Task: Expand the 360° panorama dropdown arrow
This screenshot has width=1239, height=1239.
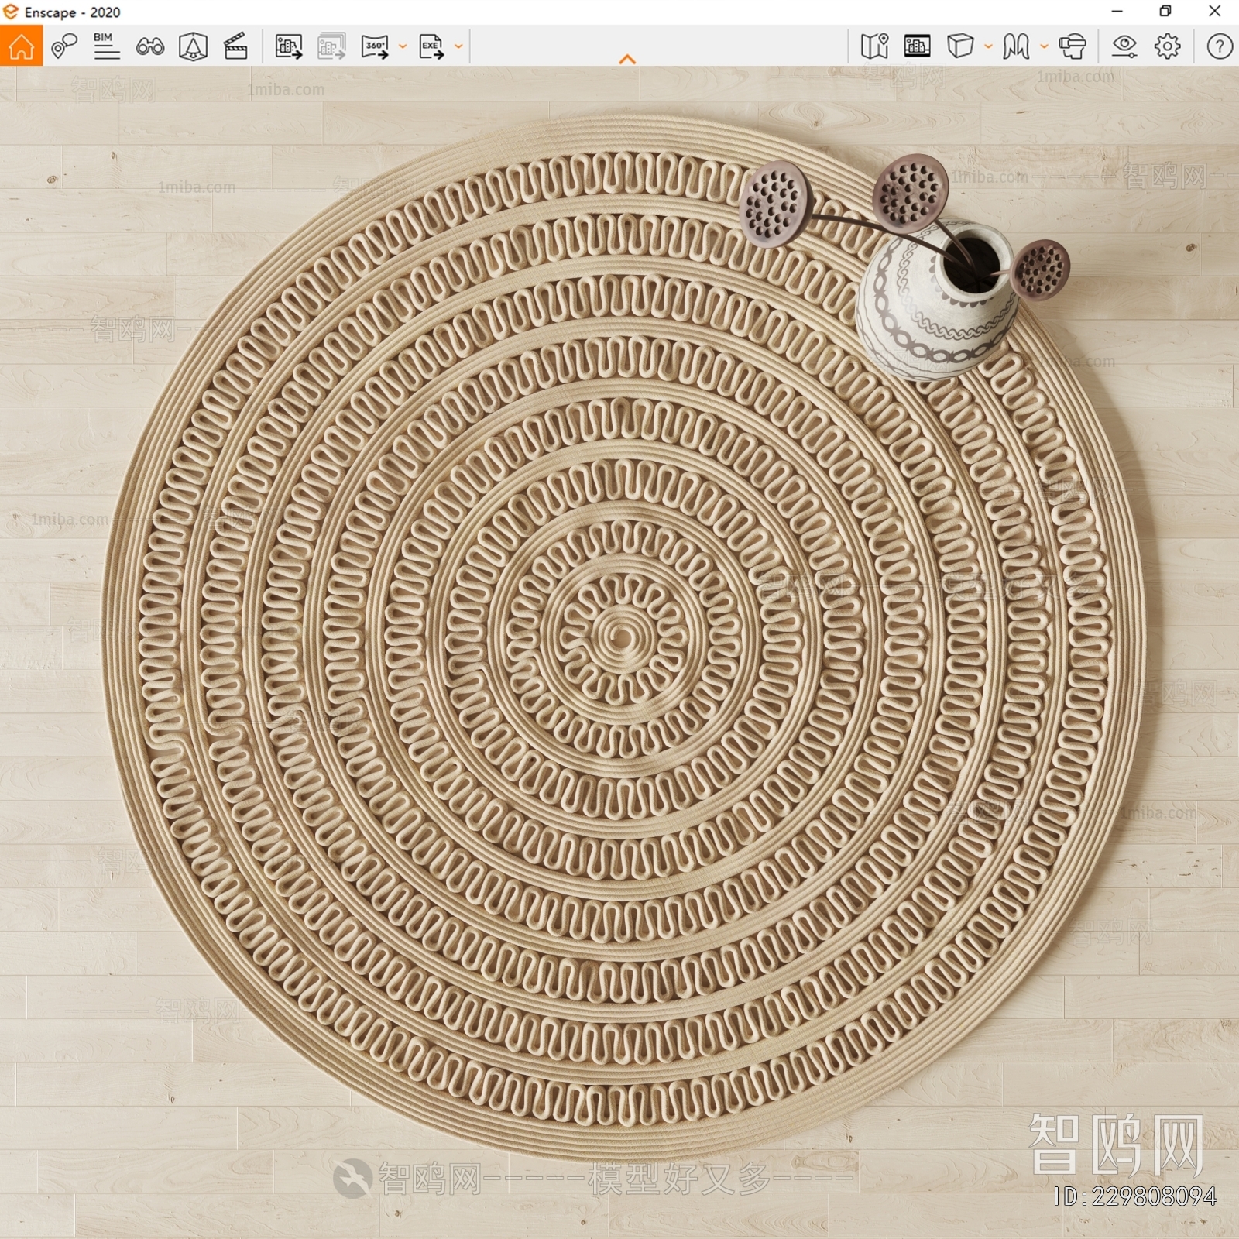Action: 403,46
